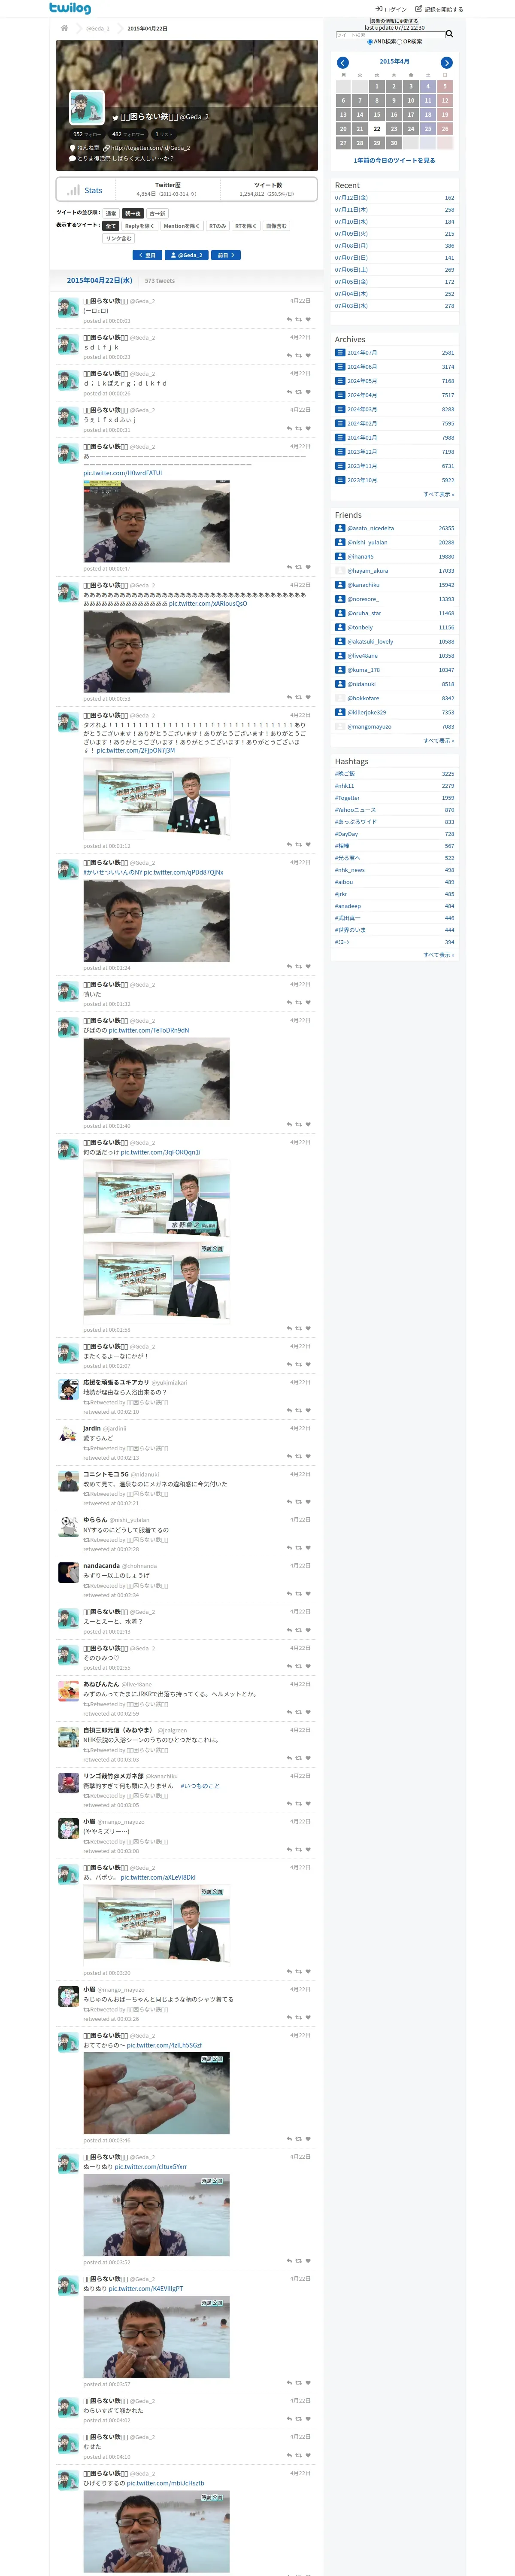
Task: Like the tweet posted at 00:01:12
Action: click(308, 844)
